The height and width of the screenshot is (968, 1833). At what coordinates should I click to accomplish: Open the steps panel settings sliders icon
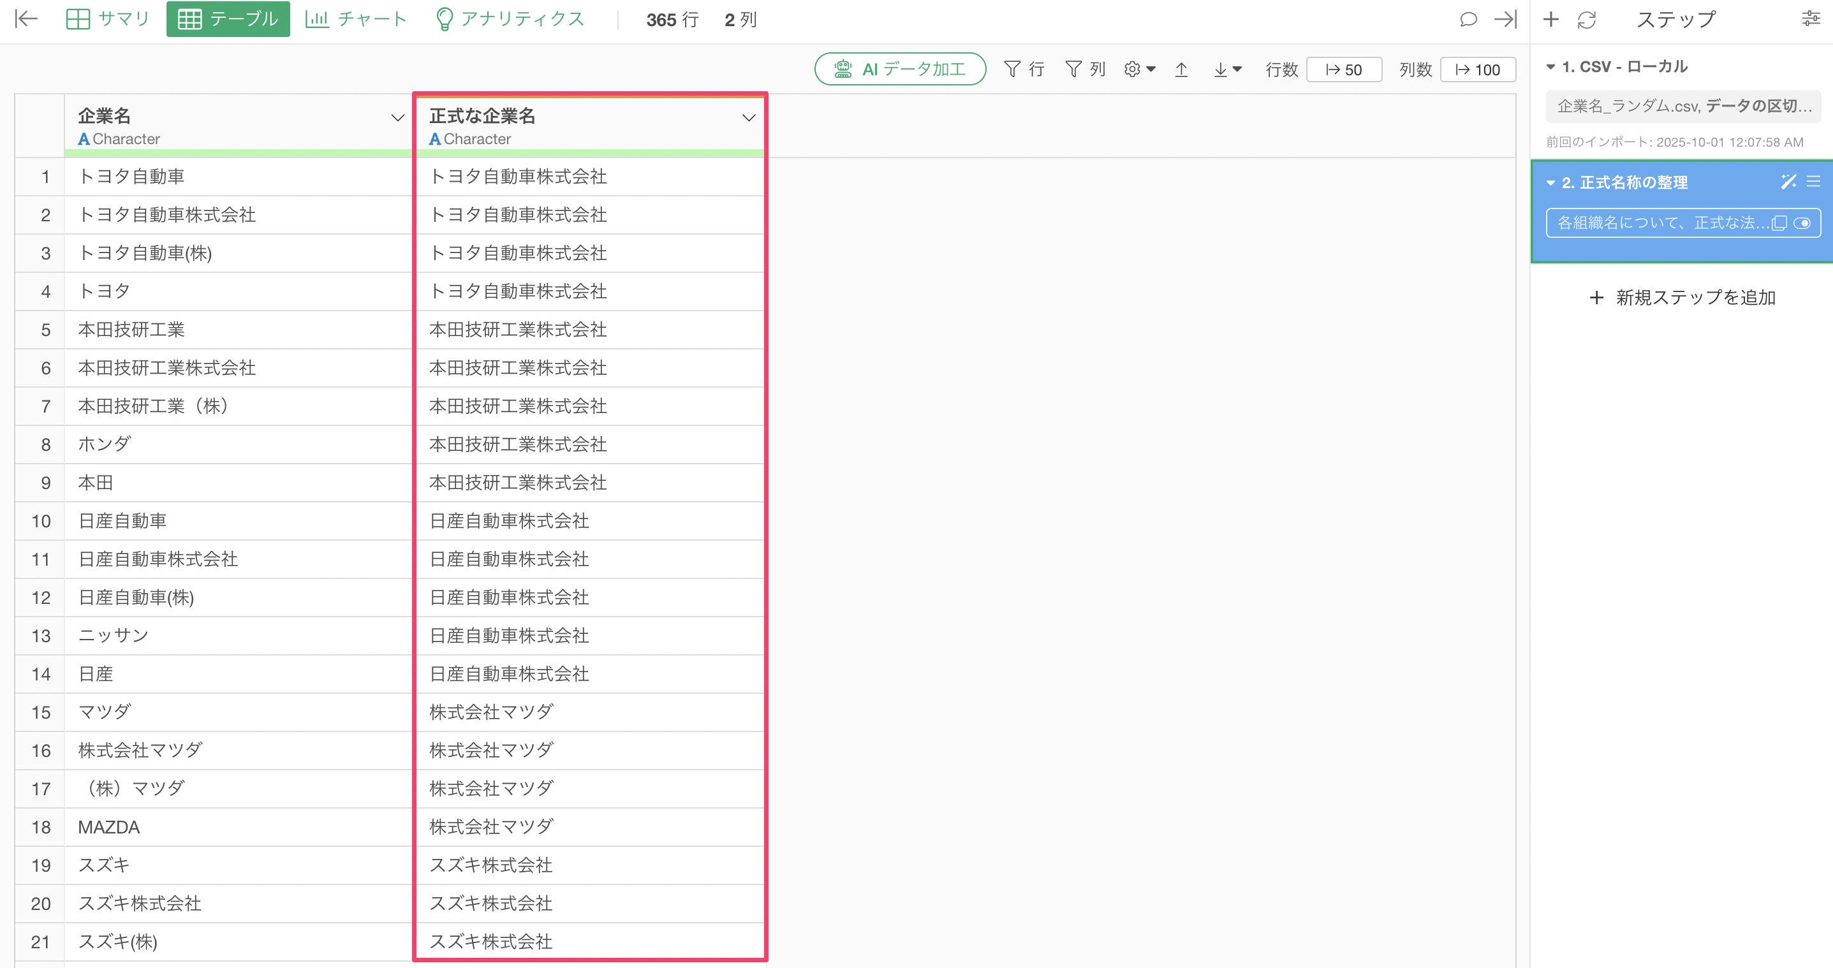click(1810, 19)
